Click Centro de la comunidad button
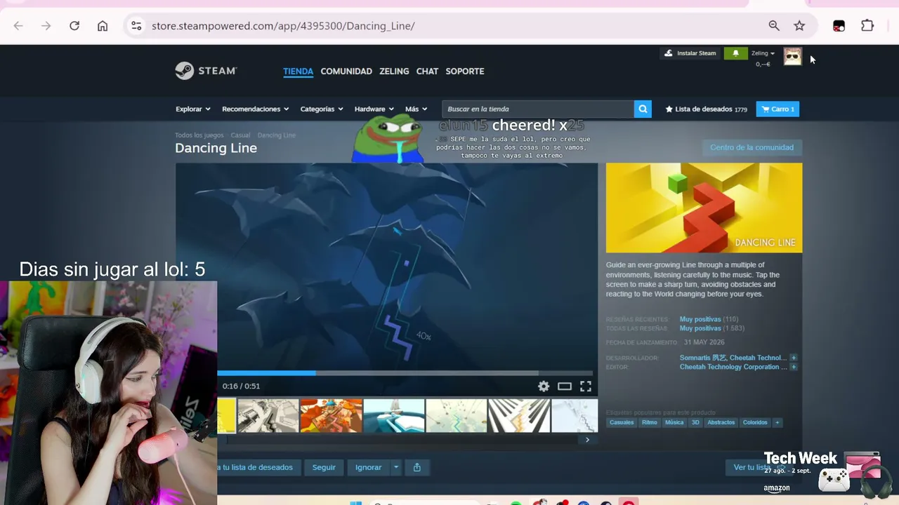This screenshot has height=505, width=899. (752, 147)
